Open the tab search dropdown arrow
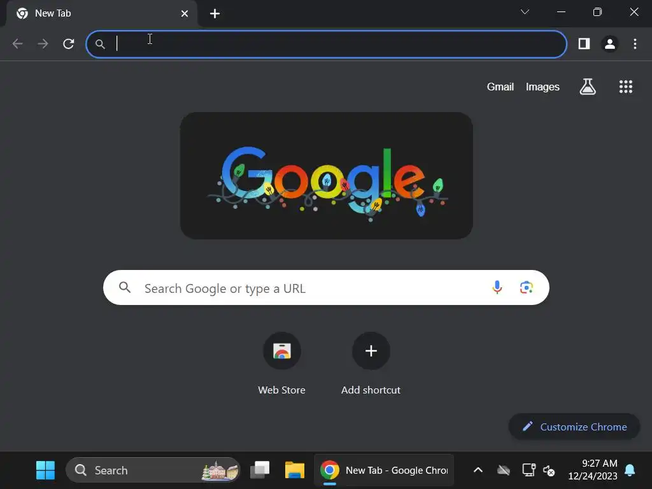 525,12
